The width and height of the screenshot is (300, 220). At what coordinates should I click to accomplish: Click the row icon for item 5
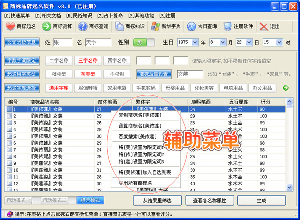pyautogui.click(x=9, y=136)
